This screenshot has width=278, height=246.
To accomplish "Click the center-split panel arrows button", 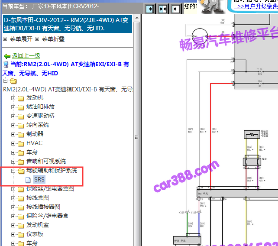I will (x=163, y=9).
